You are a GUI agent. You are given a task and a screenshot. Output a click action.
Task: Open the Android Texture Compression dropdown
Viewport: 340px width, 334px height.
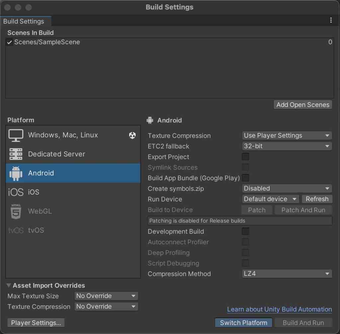(287, 135)
